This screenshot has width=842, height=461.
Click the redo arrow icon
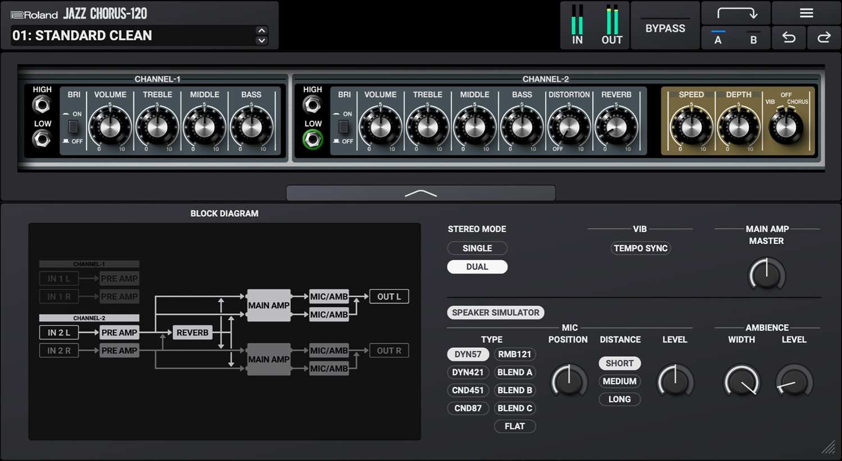point(824,38)
